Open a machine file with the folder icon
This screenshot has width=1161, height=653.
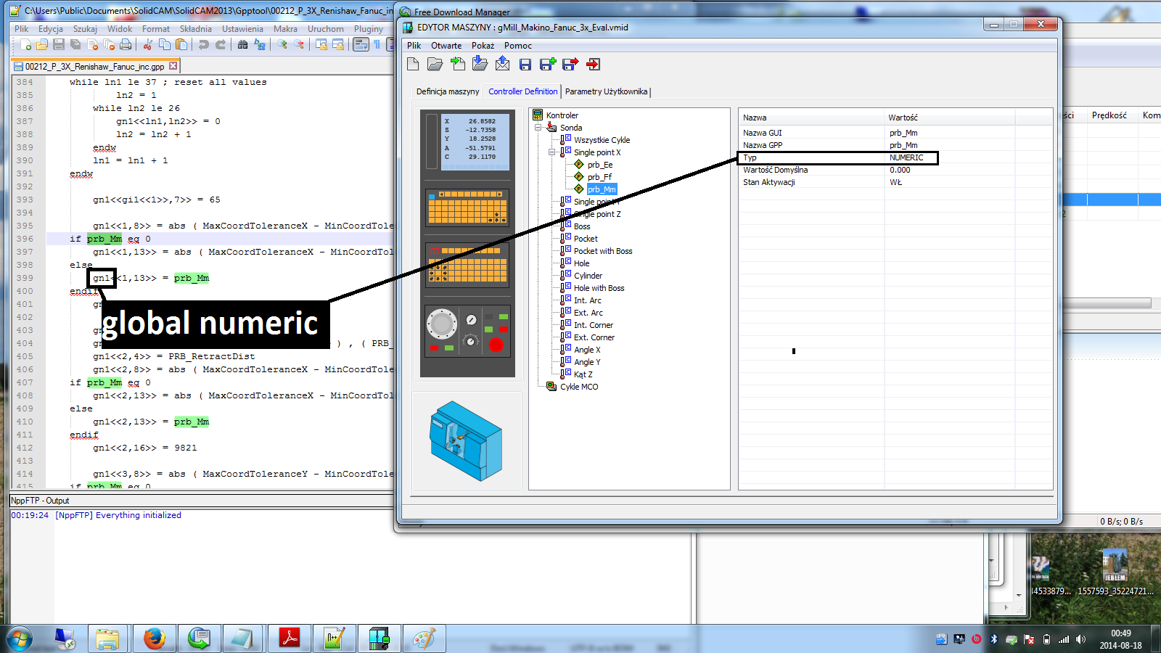[x=435, y=65]
